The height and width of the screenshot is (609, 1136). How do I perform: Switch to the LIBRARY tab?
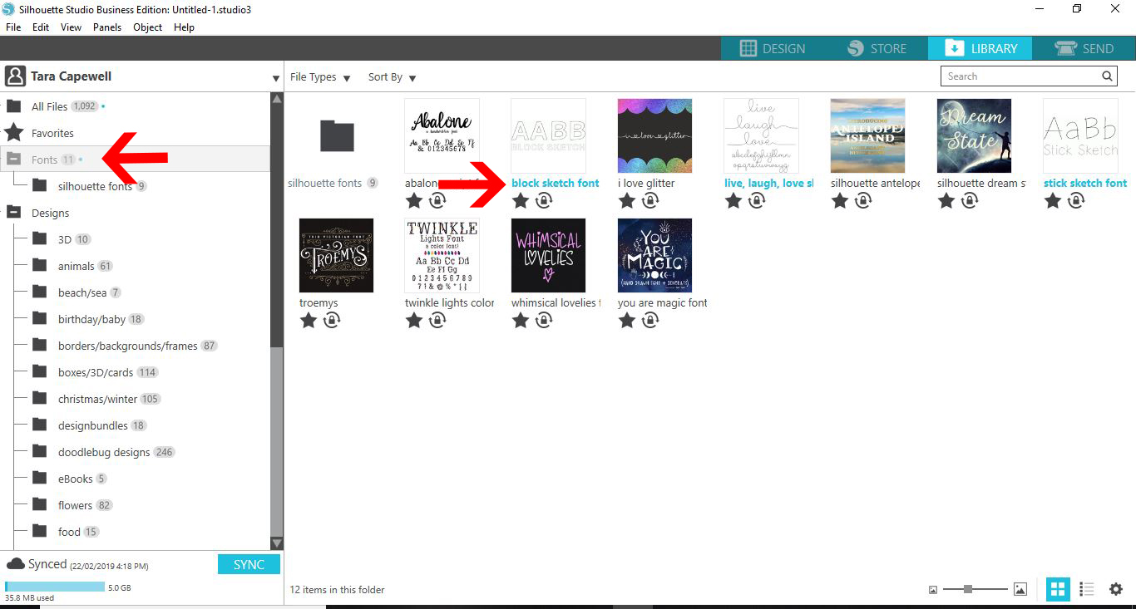point(980,48)
